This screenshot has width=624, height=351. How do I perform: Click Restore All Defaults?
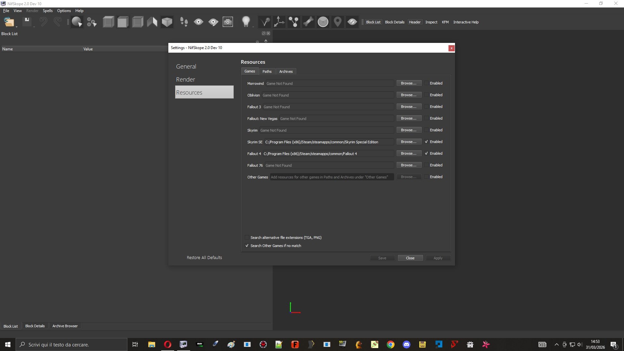(204, 257)
